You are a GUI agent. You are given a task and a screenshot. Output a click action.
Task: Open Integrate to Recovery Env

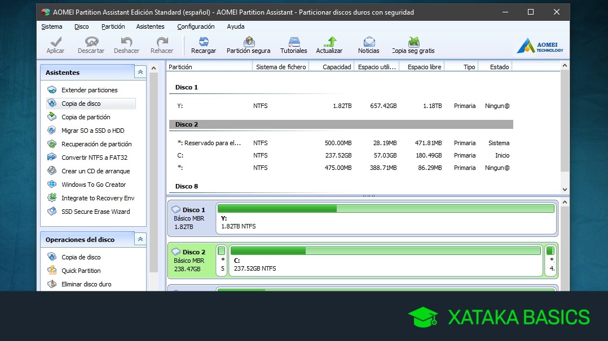(x=98, y=198)
